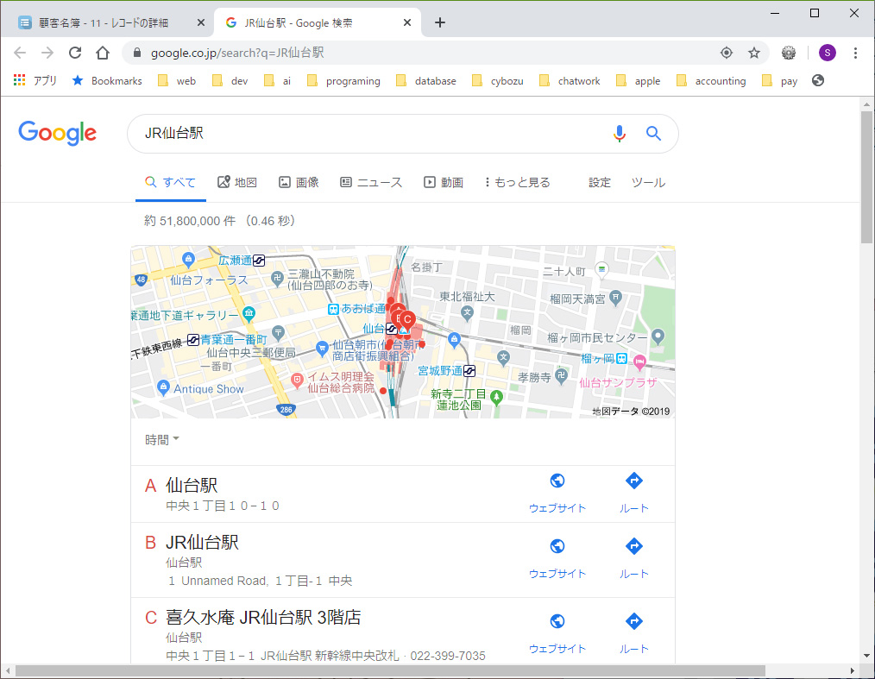The image size is (875, 679).
Task: Open the database bookmark folder
Action: click(x=426, y=80)
